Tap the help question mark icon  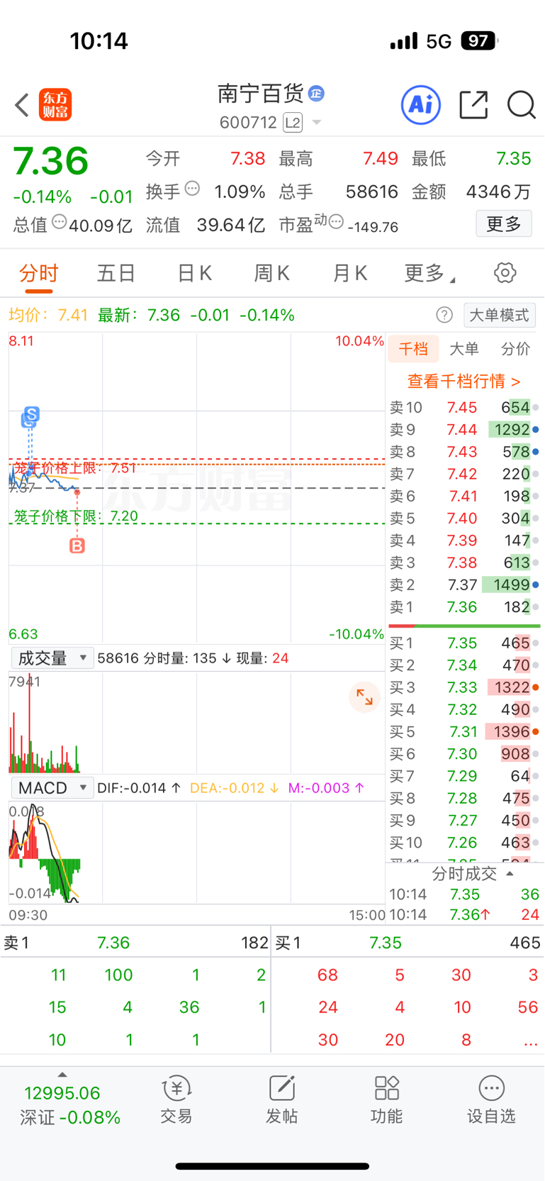444,315
